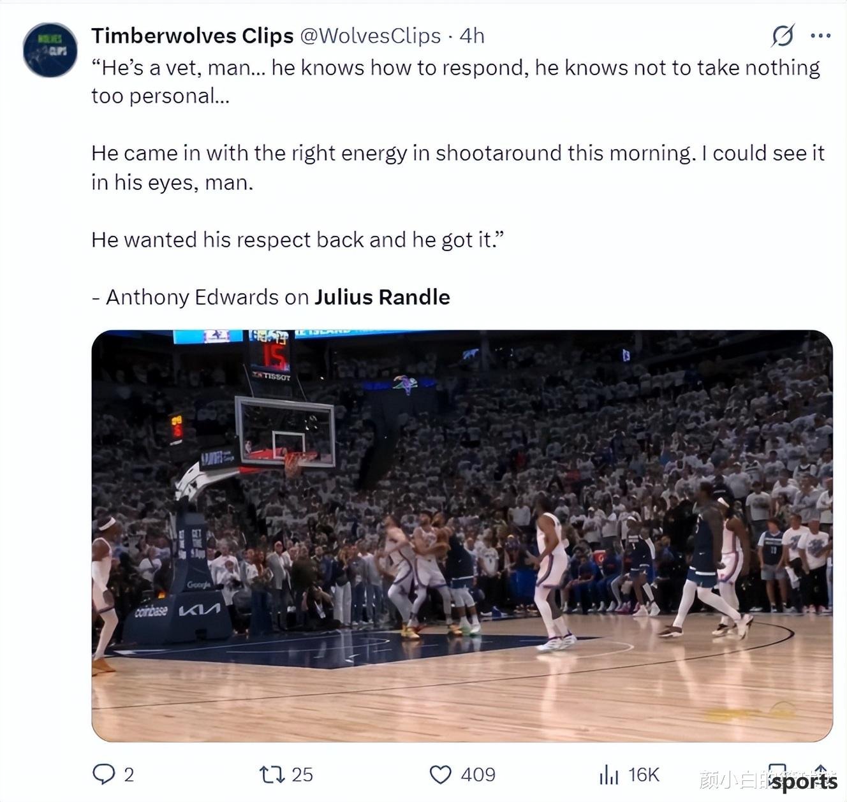Click the bold Julius Randle text
This screenshot has width=847, height=802.
pyautogui.click(x=382, y=297)
